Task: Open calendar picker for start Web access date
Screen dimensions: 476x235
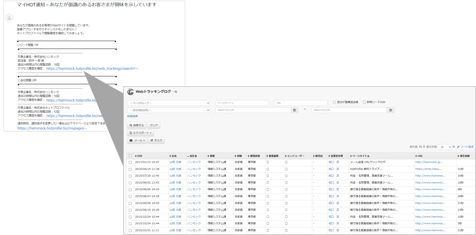Action: point(294,110)
